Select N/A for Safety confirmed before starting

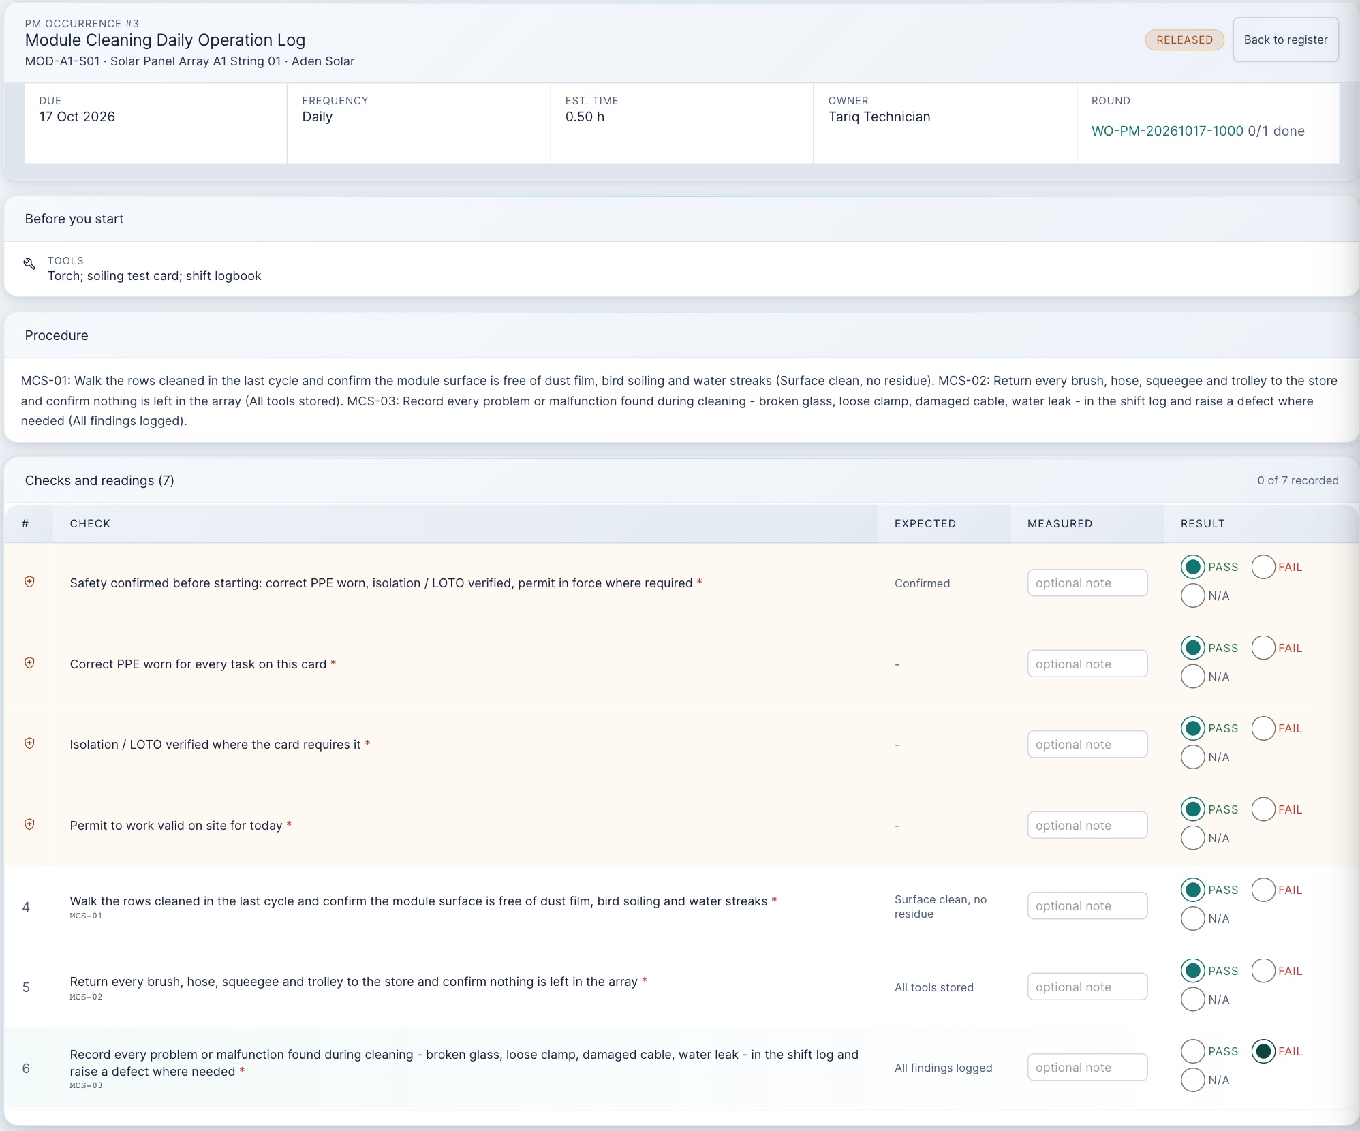point(1192,595)
